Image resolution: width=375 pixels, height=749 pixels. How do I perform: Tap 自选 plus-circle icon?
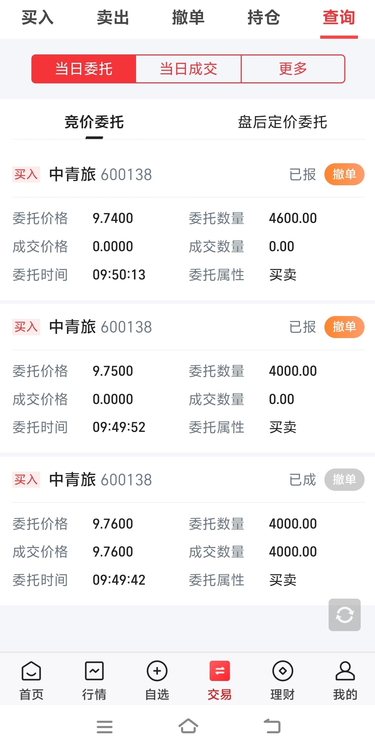[x=157, y=671]
